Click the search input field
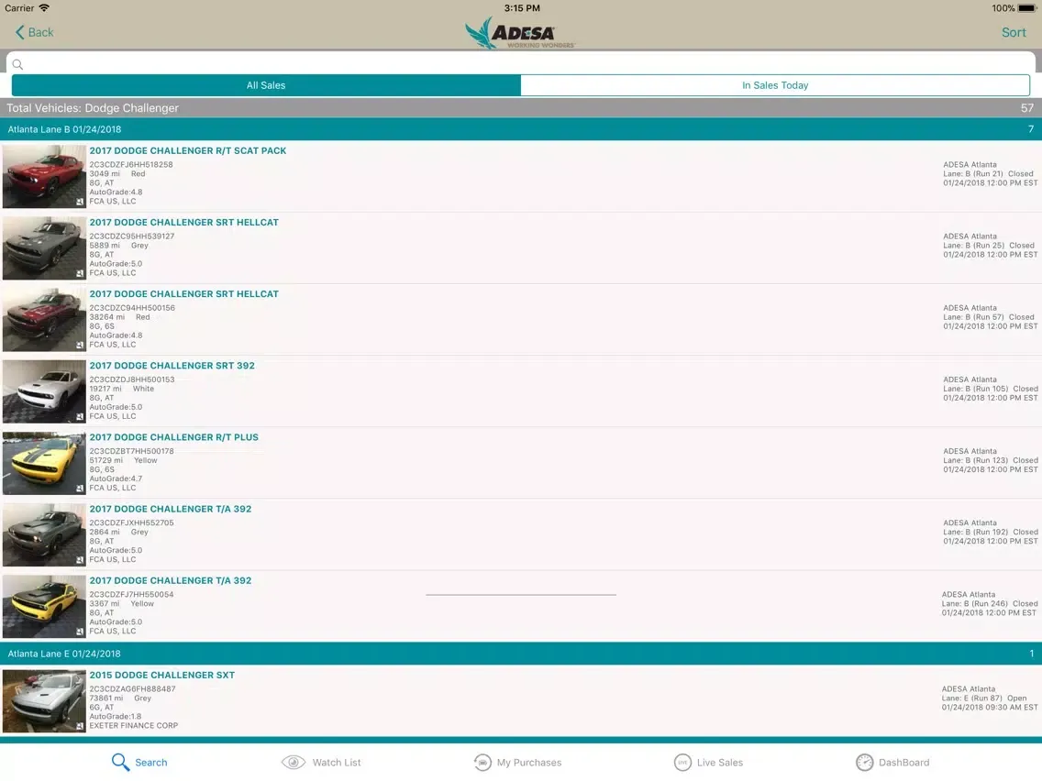 coord(521,64)
